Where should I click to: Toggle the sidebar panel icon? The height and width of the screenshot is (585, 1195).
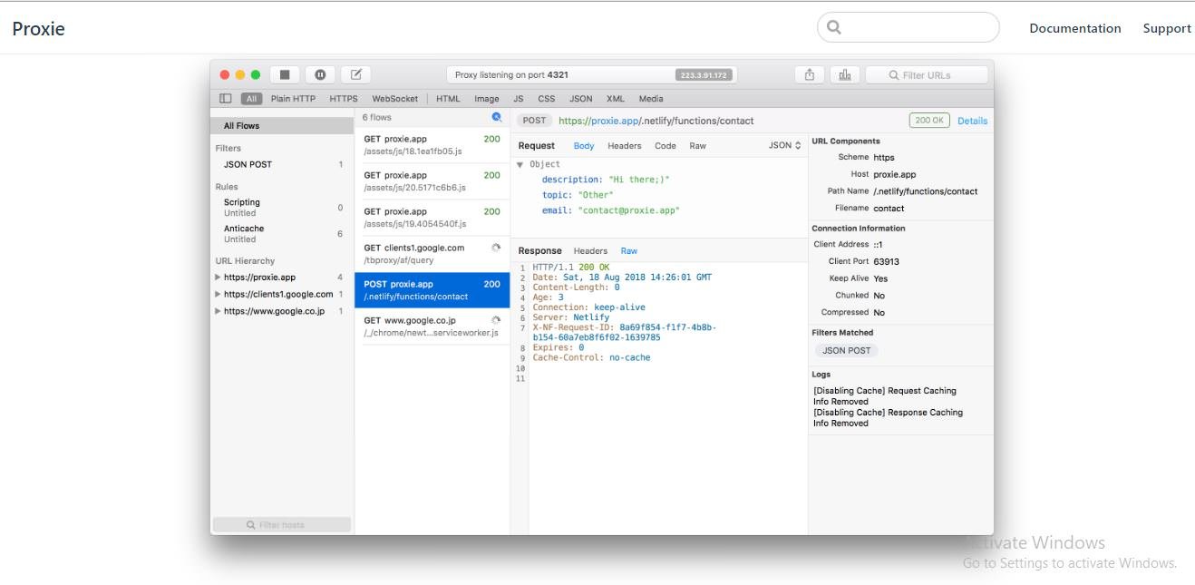(226, 99)
